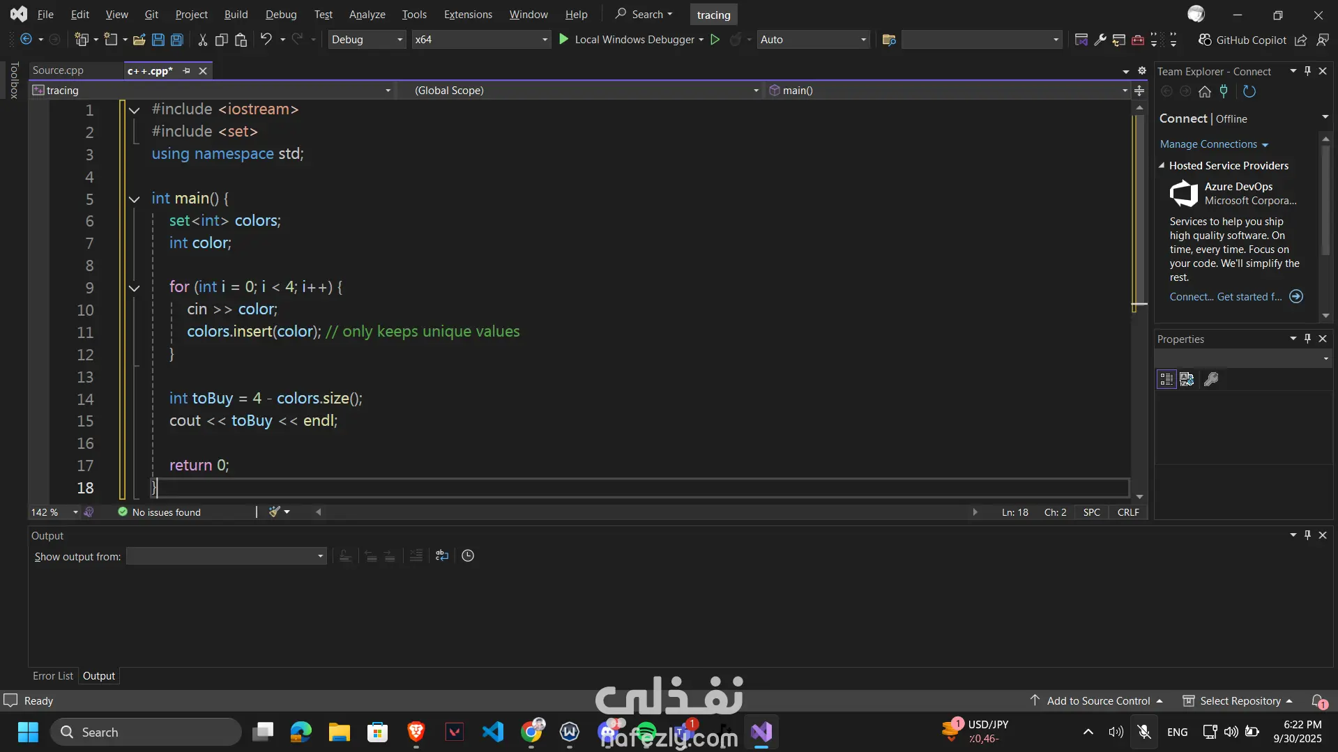The height and width of the screenshot is (752, 1338).
Task: Open Team Explorer settings gear above editor
Action: pyautogui.click(x=1142, y=70)
